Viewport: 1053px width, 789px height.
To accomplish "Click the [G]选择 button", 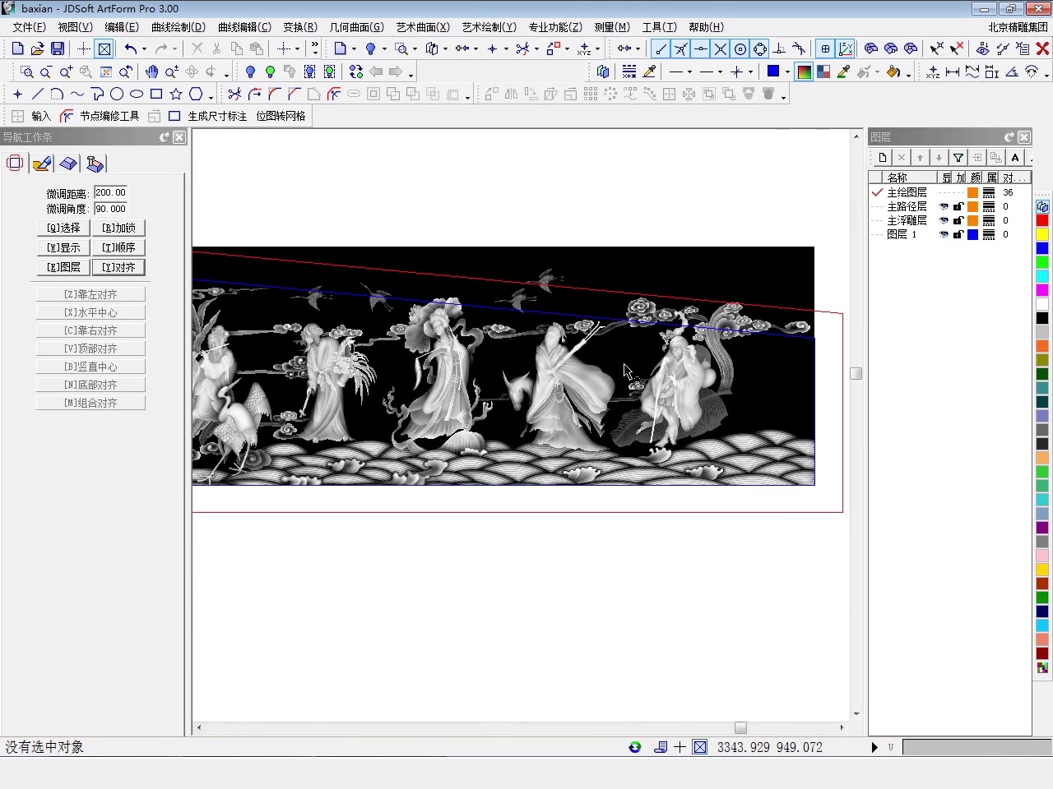I will coord(63,228).
